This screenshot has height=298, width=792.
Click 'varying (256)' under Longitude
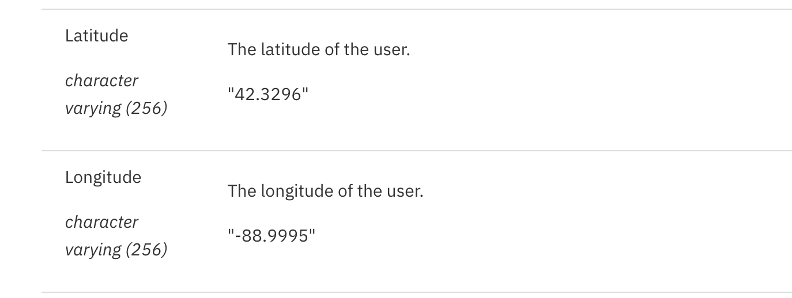click(116, 250)
